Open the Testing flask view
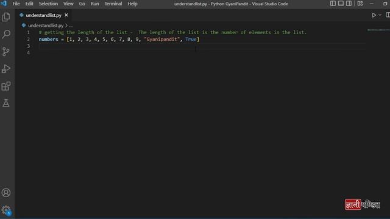 6,103
